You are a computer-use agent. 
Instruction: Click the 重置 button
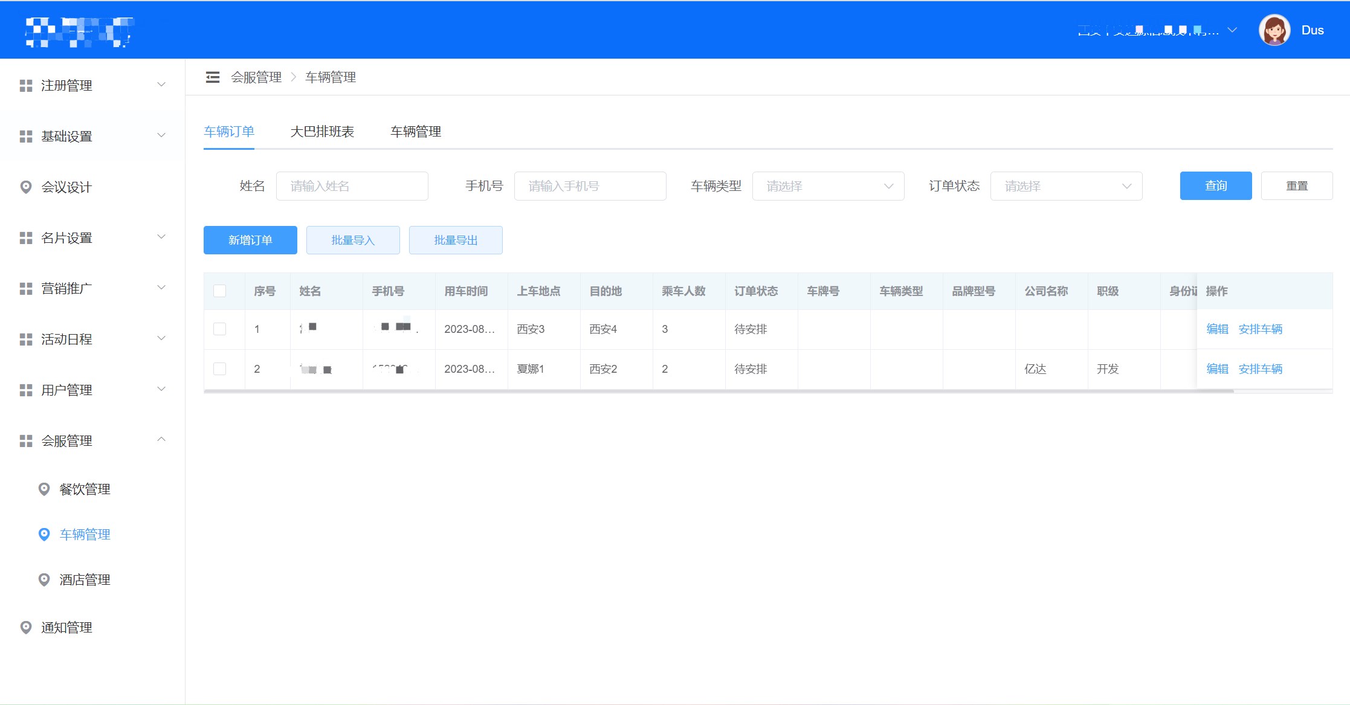pyautogui.click(x=1297, y=186)
